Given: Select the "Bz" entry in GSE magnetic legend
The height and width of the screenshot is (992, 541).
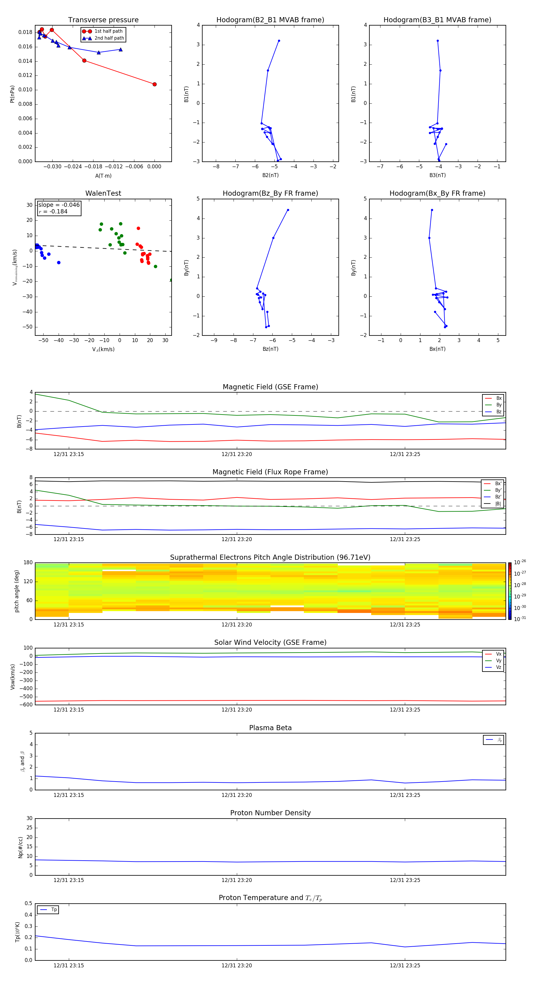Looking at the screenshot, I should 493,412.
